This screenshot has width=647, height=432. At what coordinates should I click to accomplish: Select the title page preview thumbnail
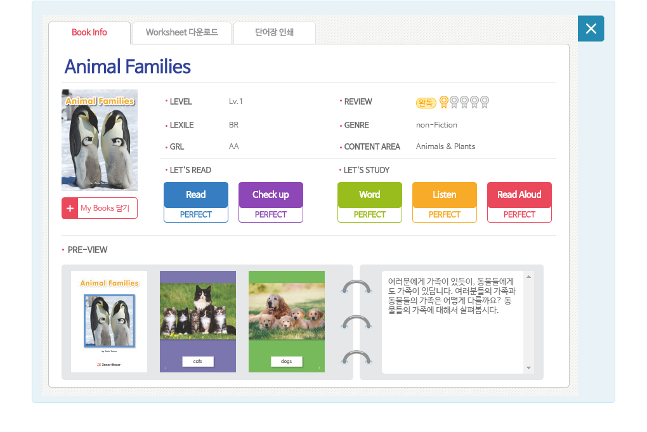point(109,322)
